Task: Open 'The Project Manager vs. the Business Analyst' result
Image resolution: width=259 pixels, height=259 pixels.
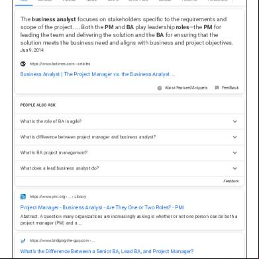Action: tap(97, 74)
